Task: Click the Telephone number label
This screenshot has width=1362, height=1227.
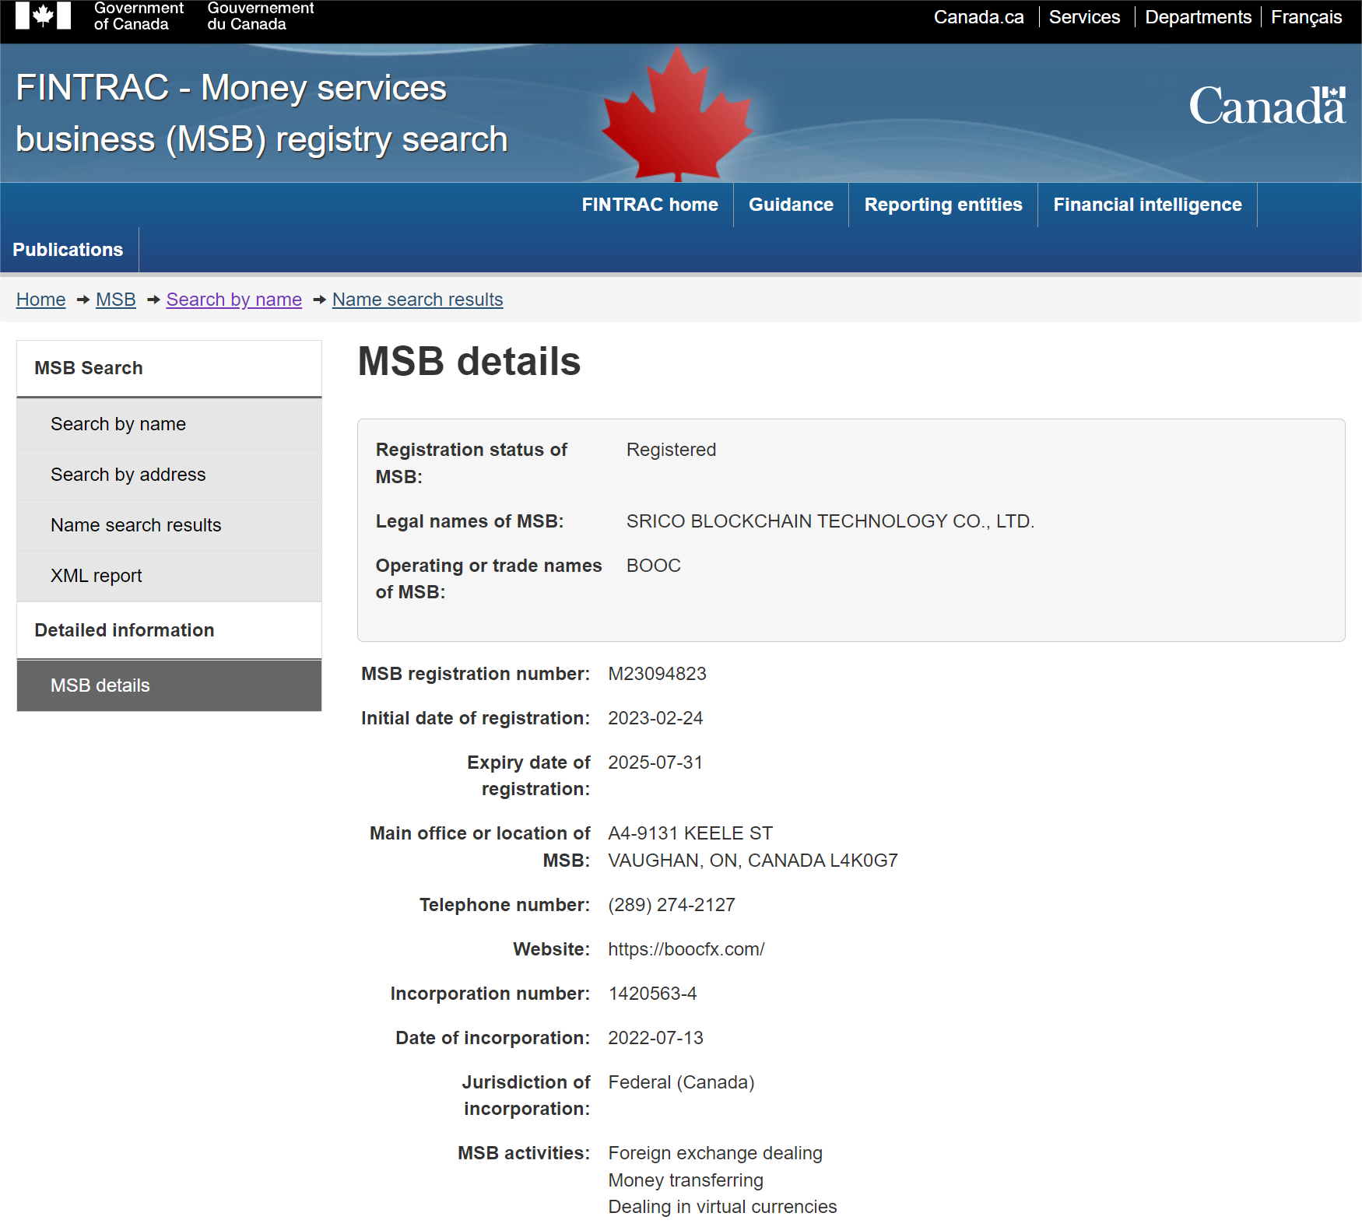Action: click(x=505, y=905)
